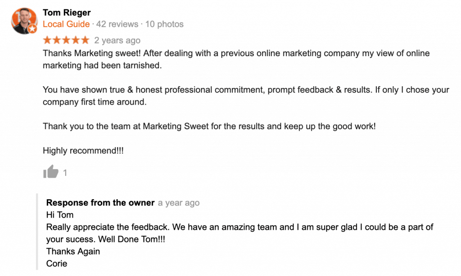Click the like count next to the thumbs-up
The width and height of the screenshot is (461, 276).
(x=65, y=173)
